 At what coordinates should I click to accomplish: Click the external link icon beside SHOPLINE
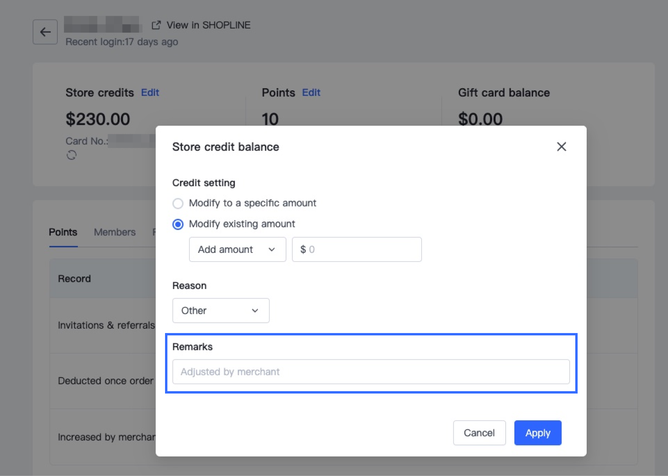tap(156, 25)
